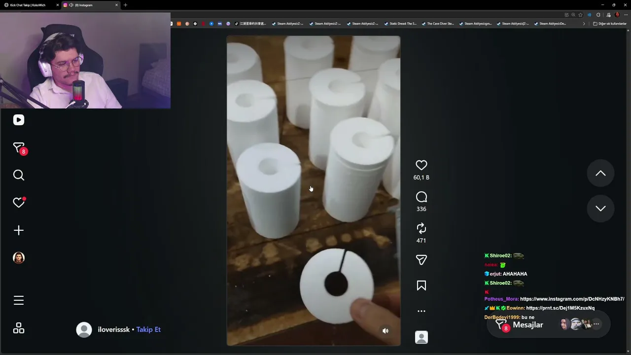This screenshot has height=355, width=631.
Task: Click Takip Et to follow iloverisssk
Action: (148, 329)
